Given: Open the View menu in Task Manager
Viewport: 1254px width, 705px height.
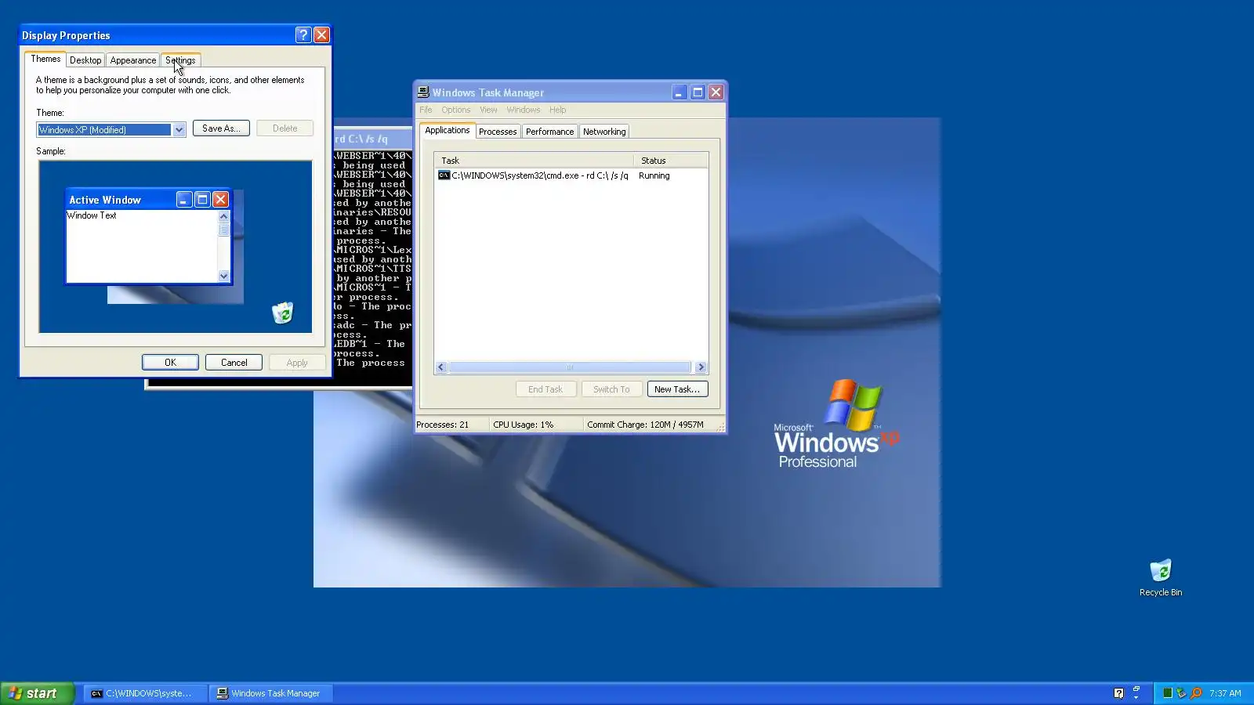Looking at the screenshot, I should click(x=488, y=110).
